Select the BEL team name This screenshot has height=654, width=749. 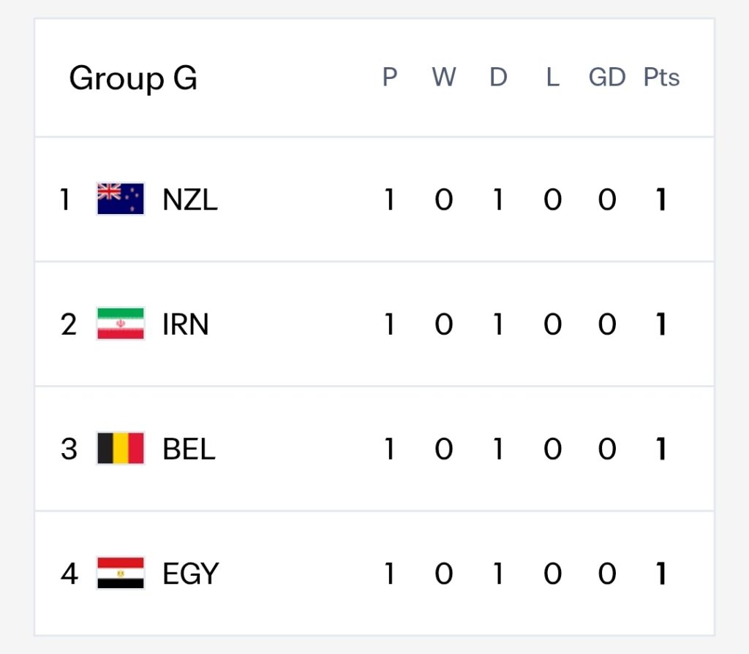pyautogui.click(x=189, y=449)
